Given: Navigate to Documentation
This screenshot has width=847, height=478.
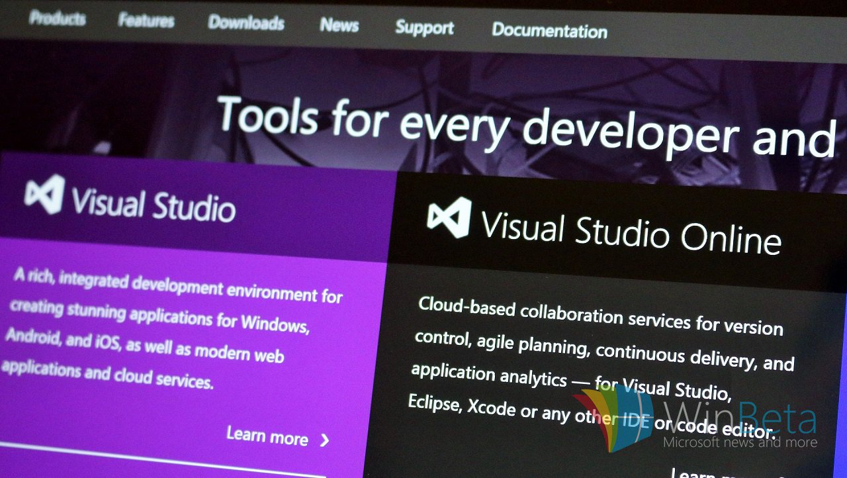Looking at the screenshot, I should point(549,30).
